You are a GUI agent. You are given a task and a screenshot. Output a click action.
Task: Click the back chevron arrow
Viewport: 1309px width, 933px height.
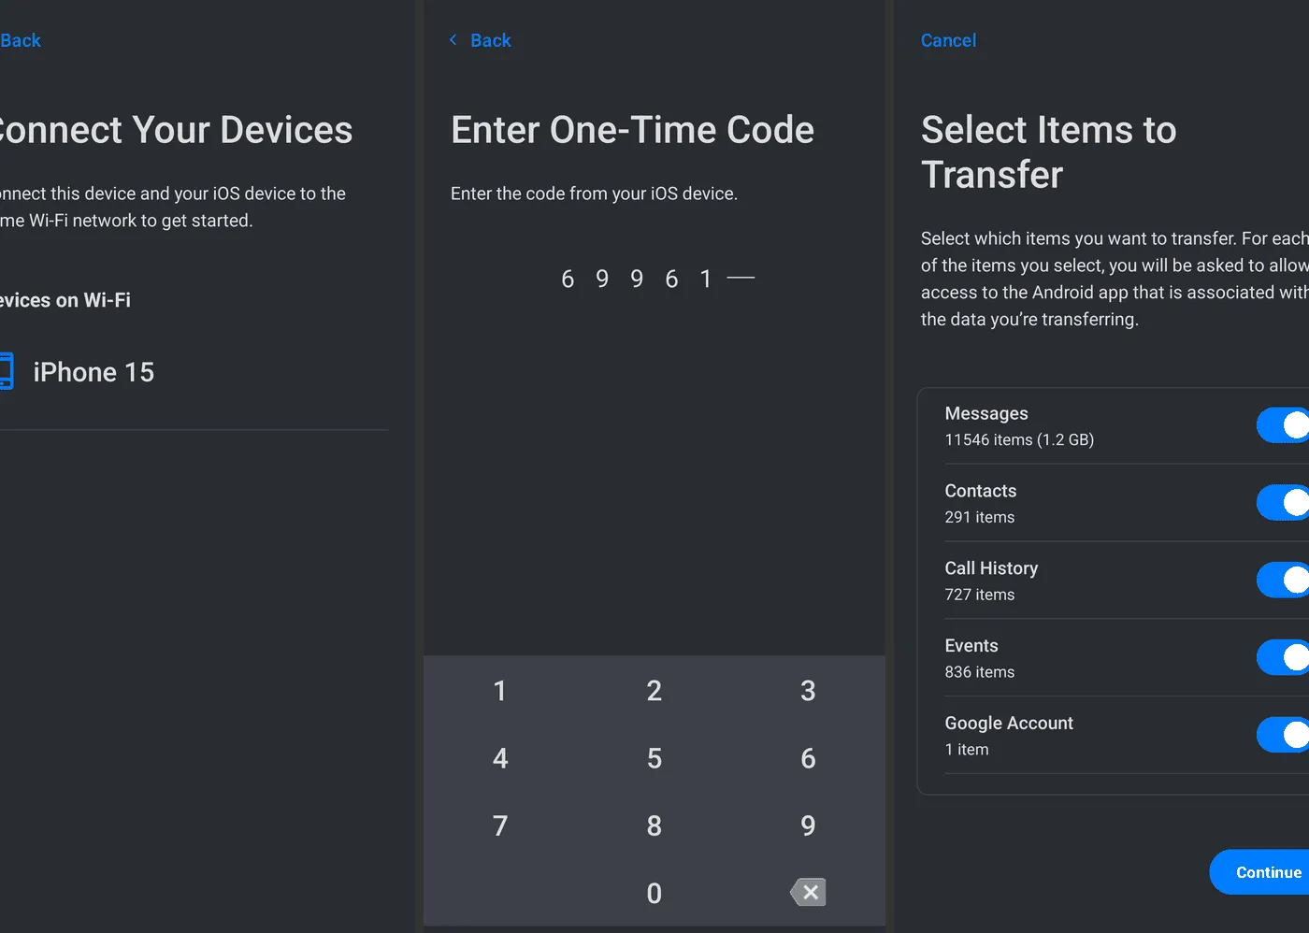(453, 39)
